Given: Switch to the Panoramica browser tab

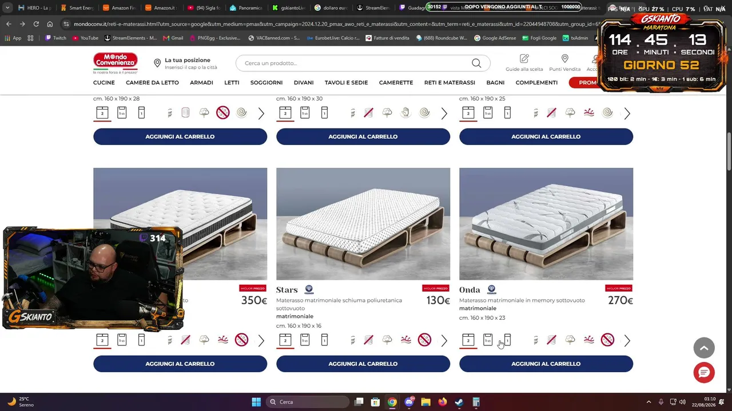Looking at the screenshot, I should 245,8.
